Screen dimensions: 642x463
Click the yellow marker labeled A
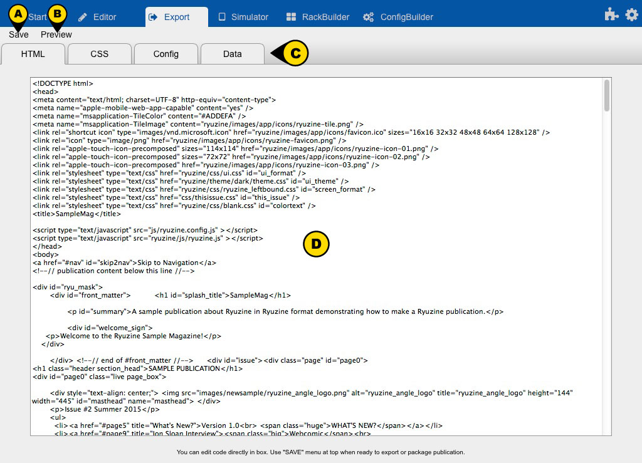[x=19, y=13]
